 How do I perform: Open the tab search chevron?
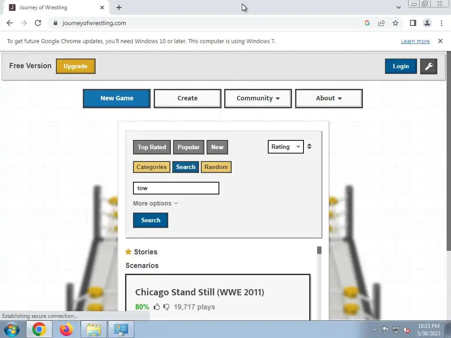click(x=398, y=7)
